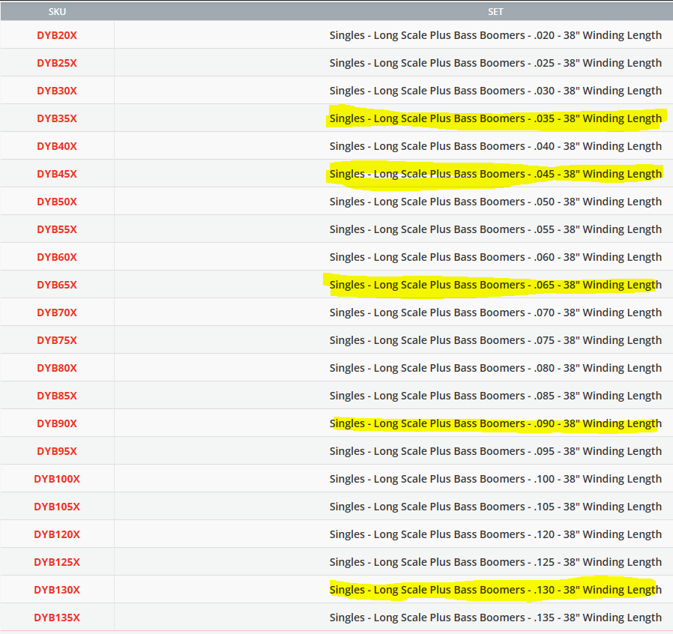Select the .085 Bass Boomers single description

click(x=495, y=396)
